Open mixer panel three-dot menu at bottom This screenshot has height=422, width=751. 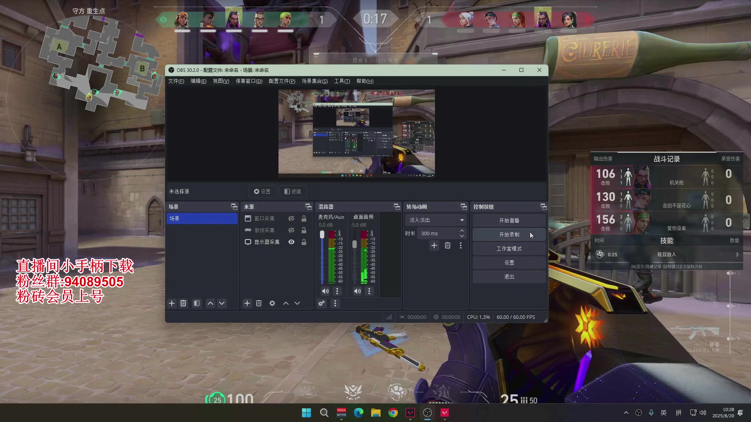(335, 303)
